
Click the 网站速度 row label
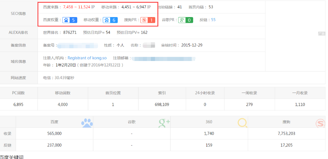point(19,78)
